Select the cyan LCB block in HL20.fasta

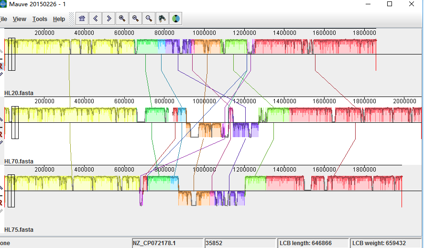(x=162, y=47)
